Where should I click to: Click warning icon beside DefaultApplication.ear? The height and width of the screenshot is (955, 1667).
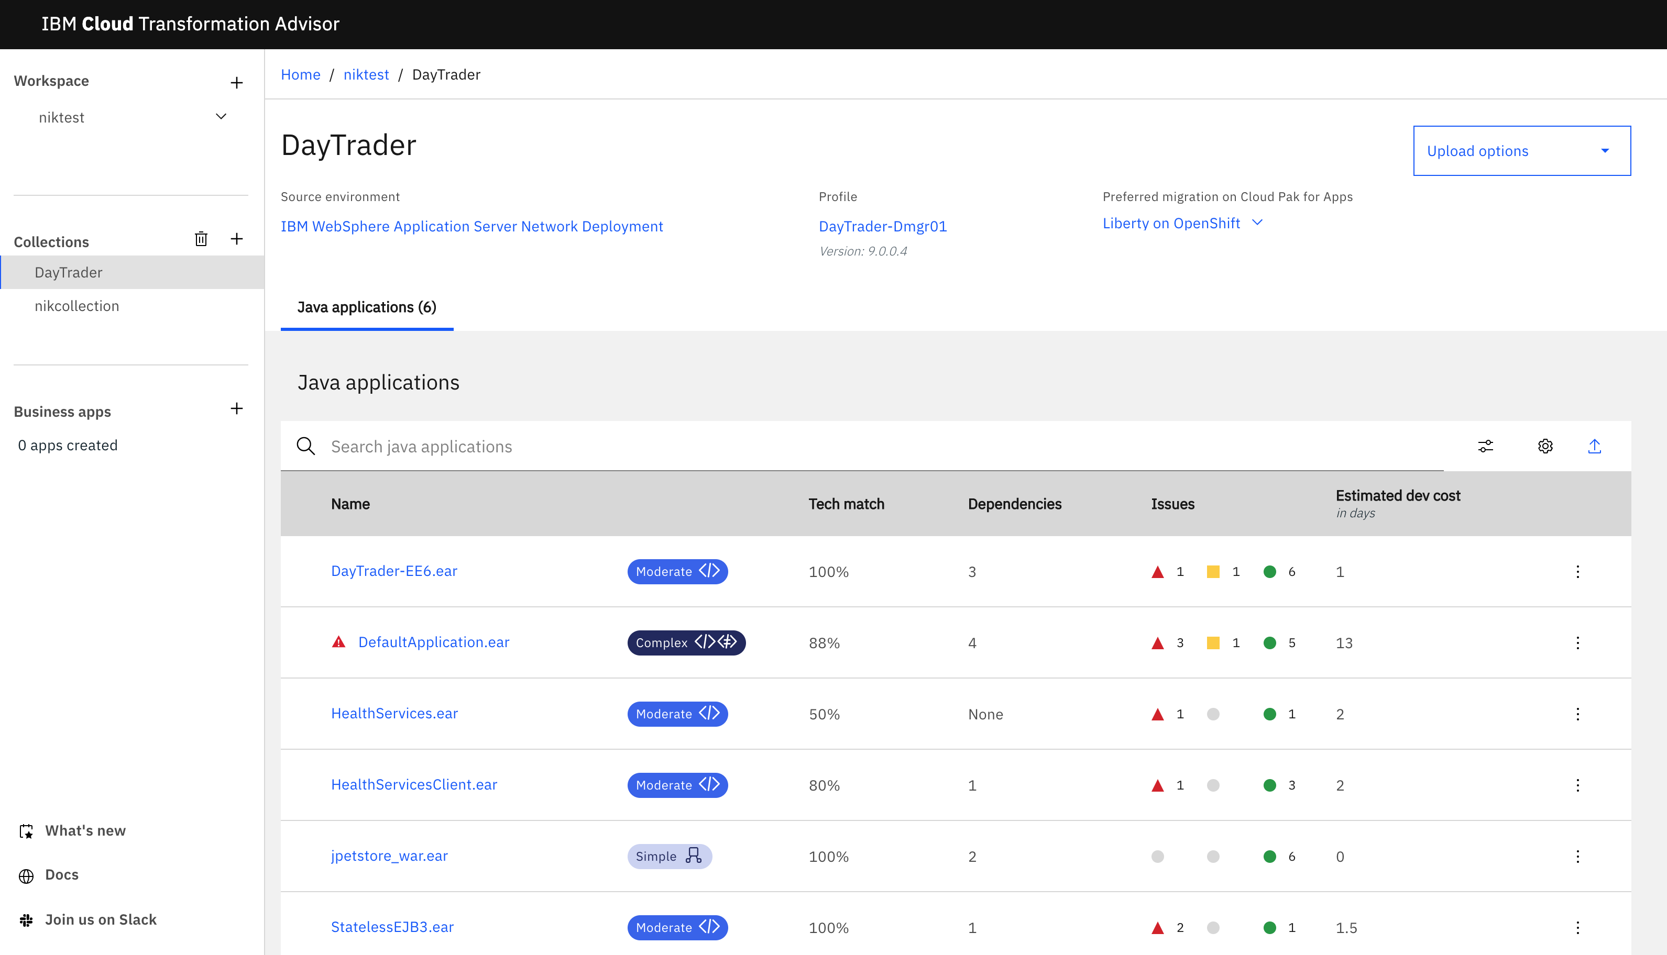pyautogui.click(x=338, y=642)
